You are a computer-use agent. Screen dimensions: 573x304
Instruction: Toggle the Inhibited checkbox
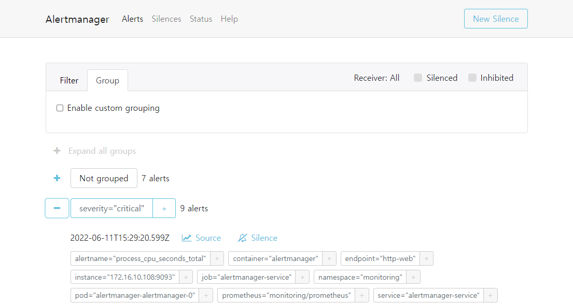click(472, 78)
